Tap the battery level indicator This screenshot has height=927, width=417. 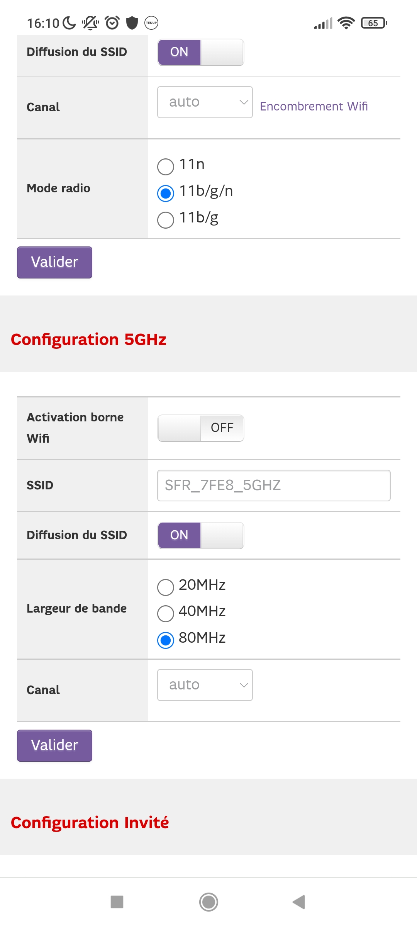click(373, 23)
